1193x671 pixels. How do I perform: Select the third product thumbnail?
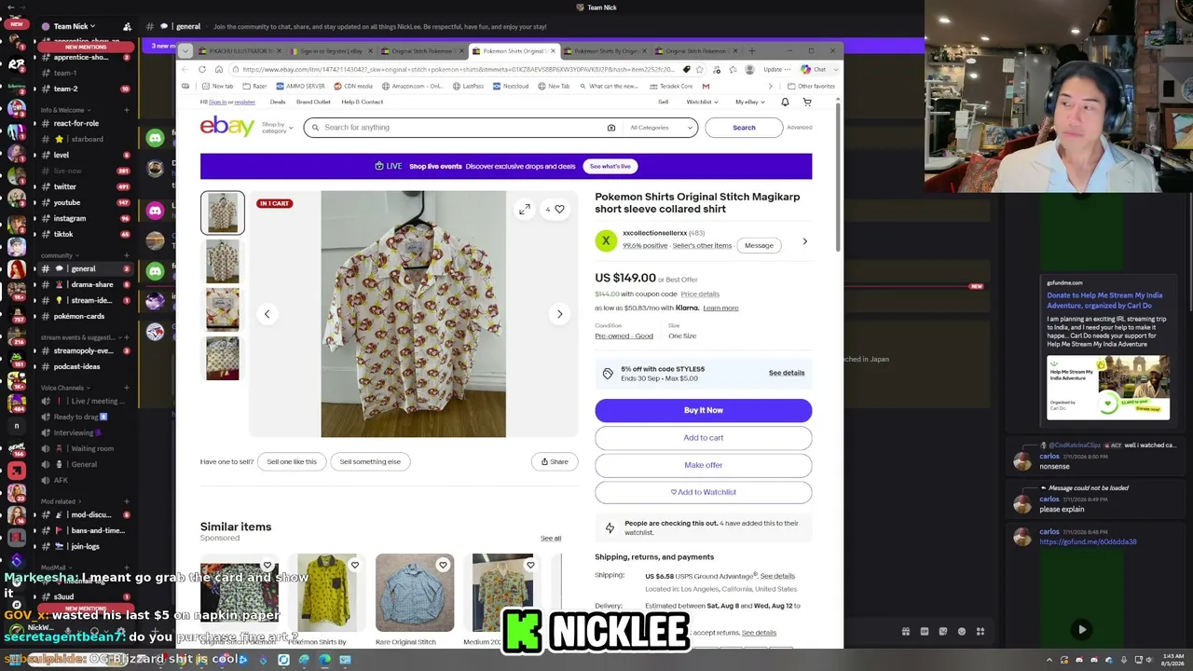223,310
